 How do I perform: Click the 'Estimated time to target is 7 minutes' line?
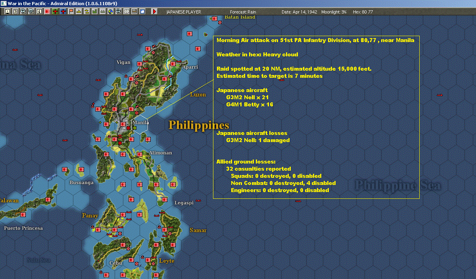click(x=270, y=76)
